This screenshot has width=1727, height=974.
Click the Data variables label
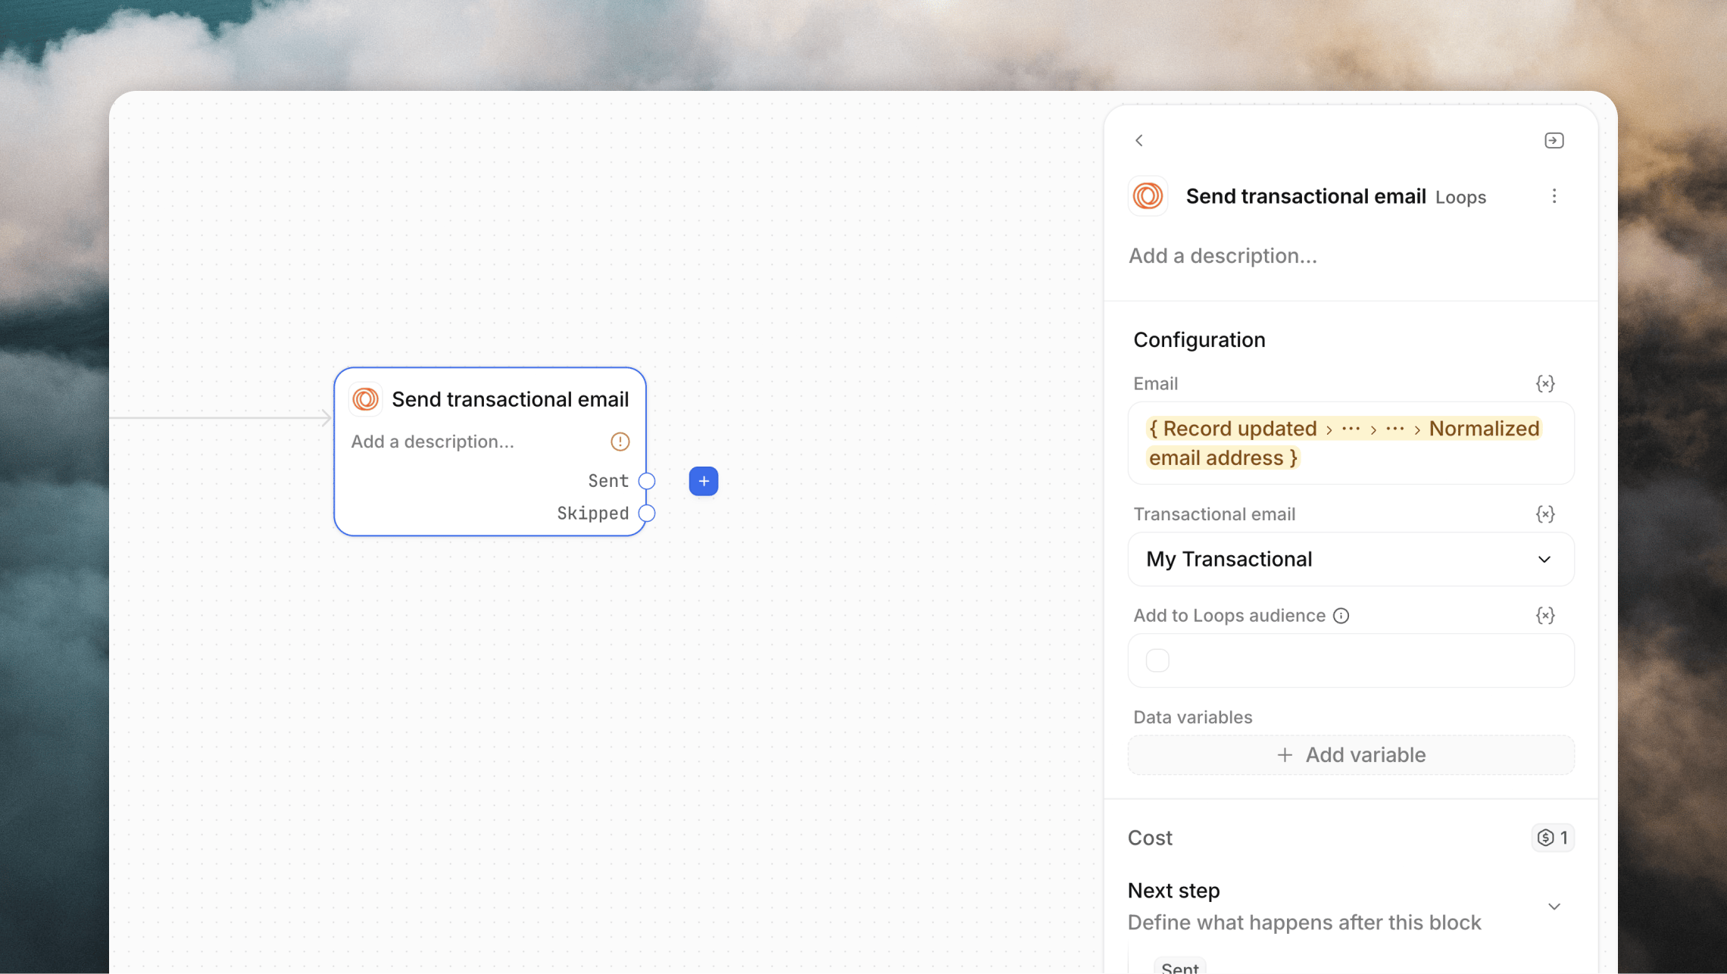tap(1192, 717)
